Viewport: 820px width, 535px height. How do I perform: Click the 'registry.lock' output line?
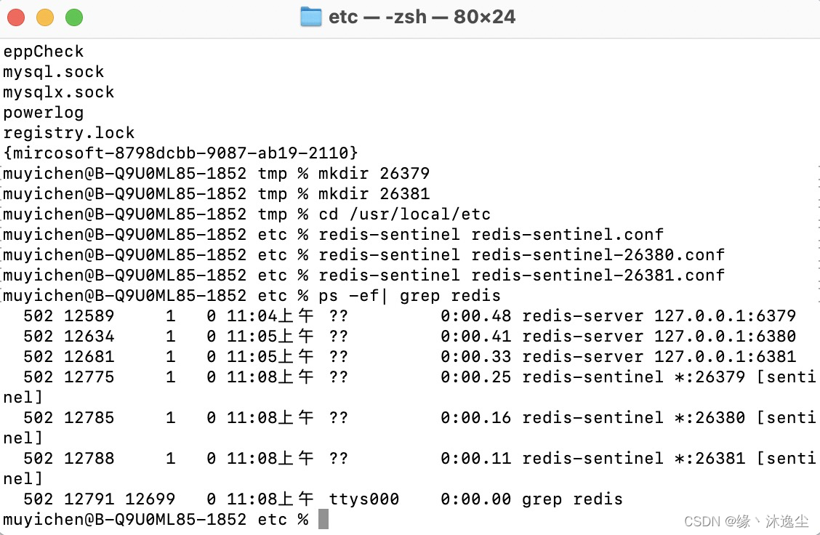click(68, 133)
